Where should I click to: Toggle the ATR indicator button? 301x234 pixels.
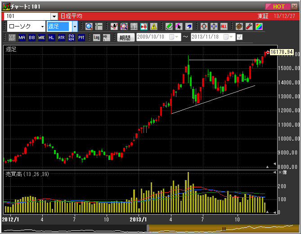(x=62, y=38)
